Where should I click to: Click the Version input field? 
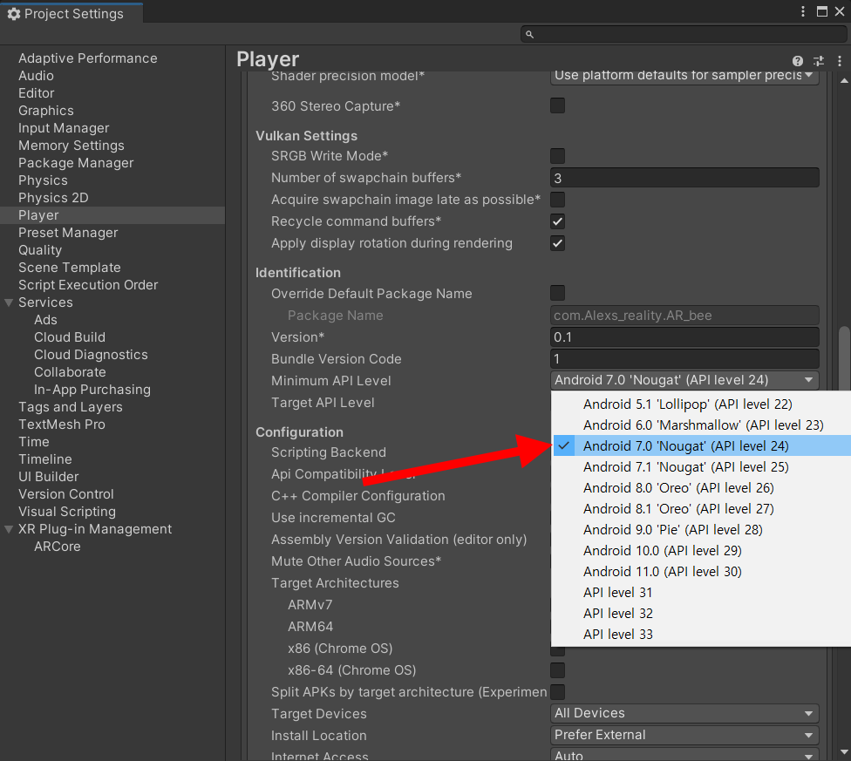pos(684,336)
